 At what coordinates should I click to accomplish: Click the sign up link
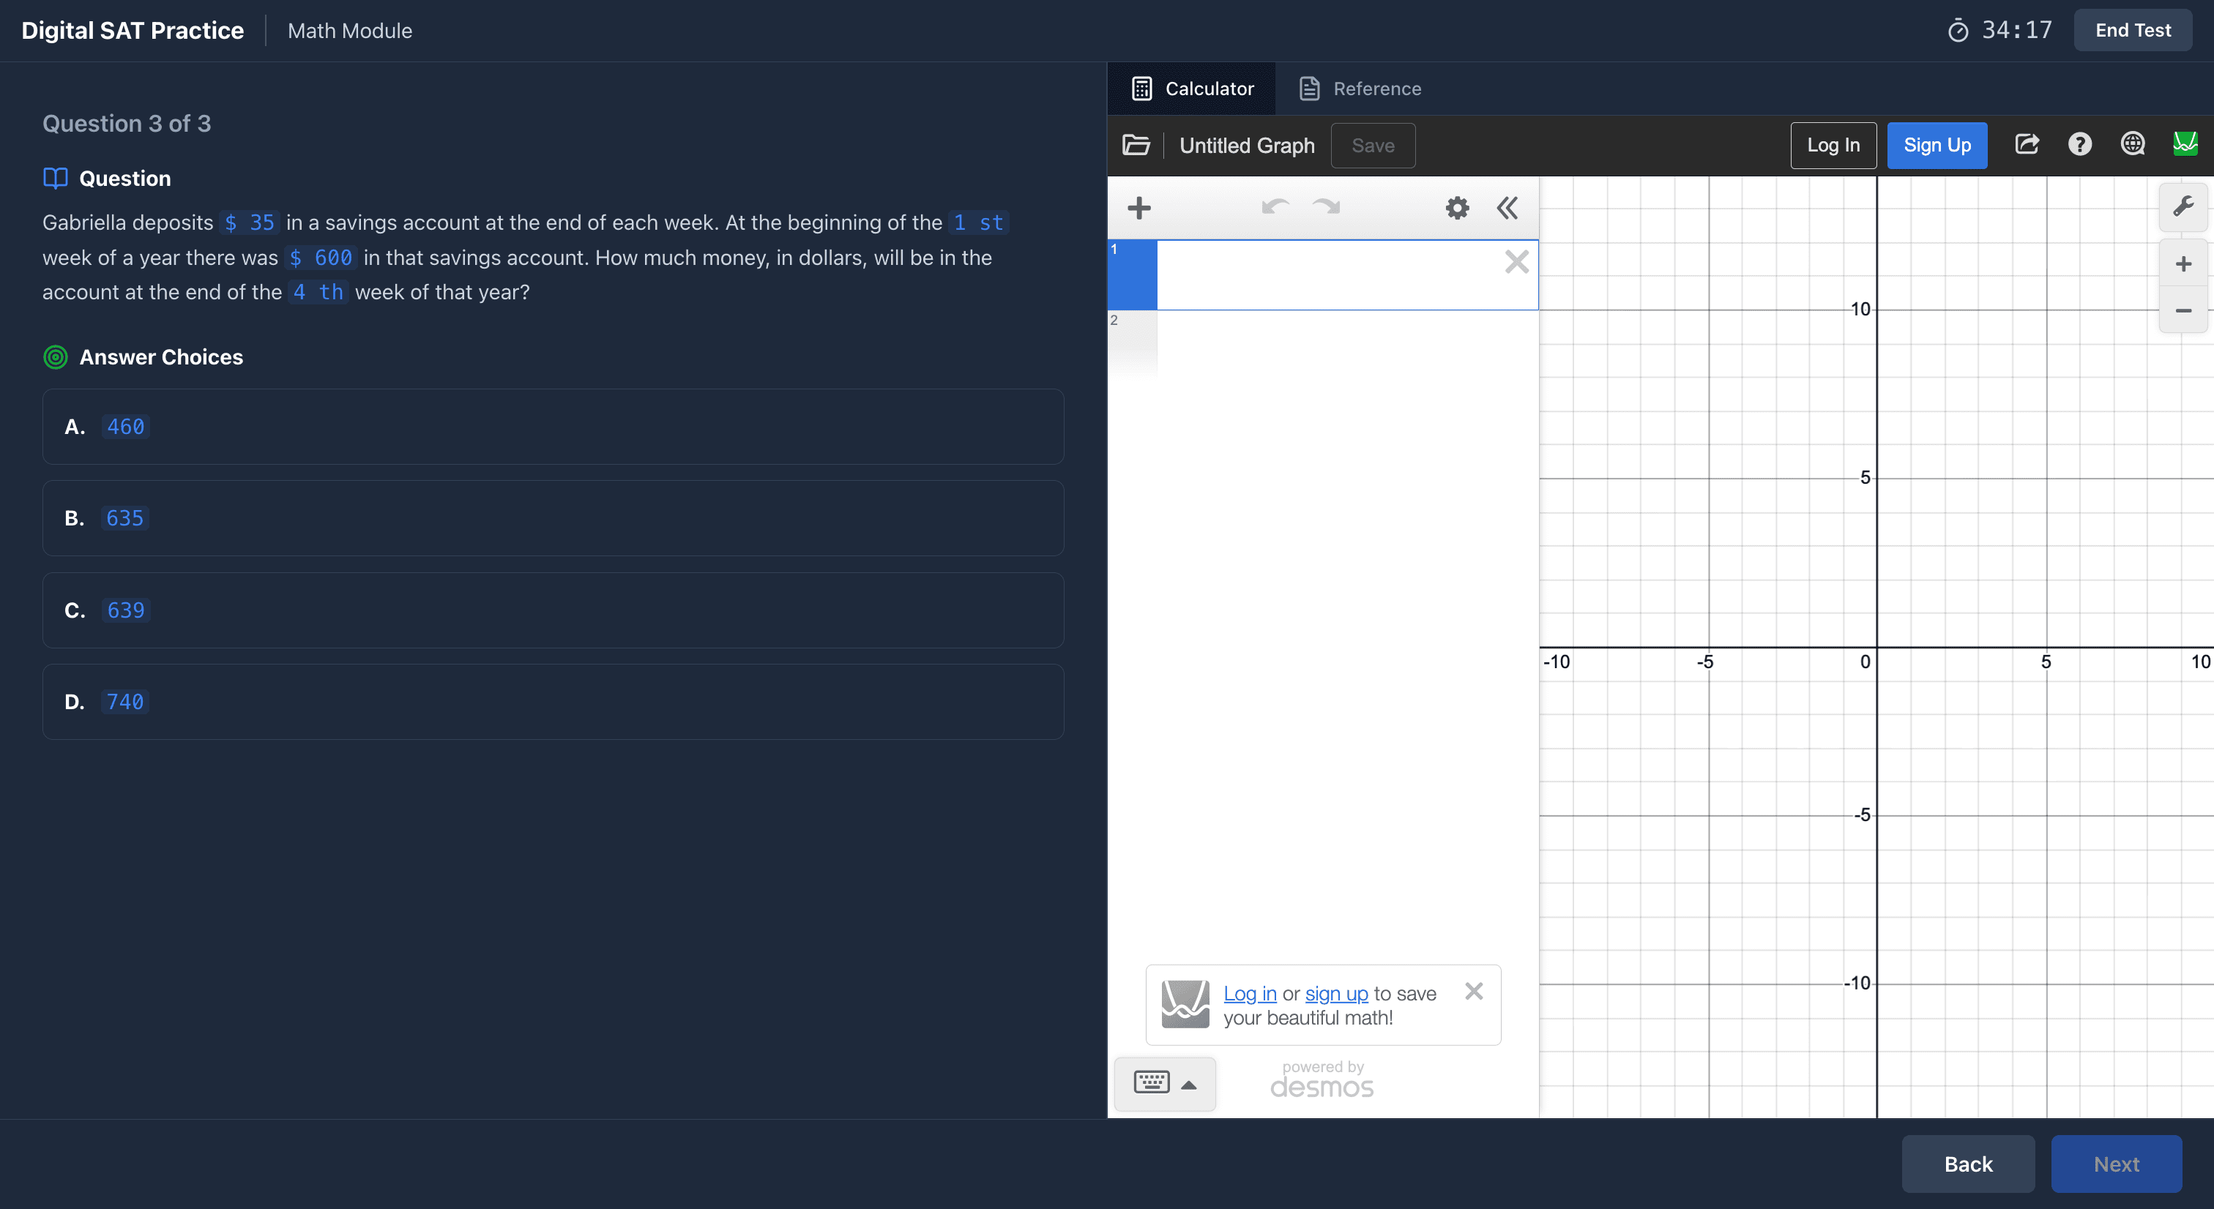(1335, 993)
